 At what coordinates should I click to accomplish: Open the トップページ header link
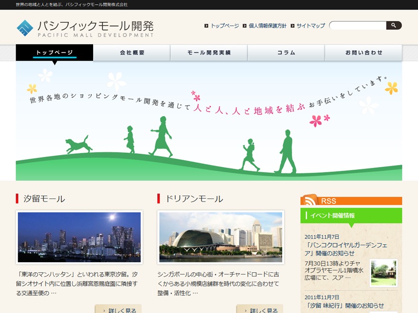[x=225, y=26]
